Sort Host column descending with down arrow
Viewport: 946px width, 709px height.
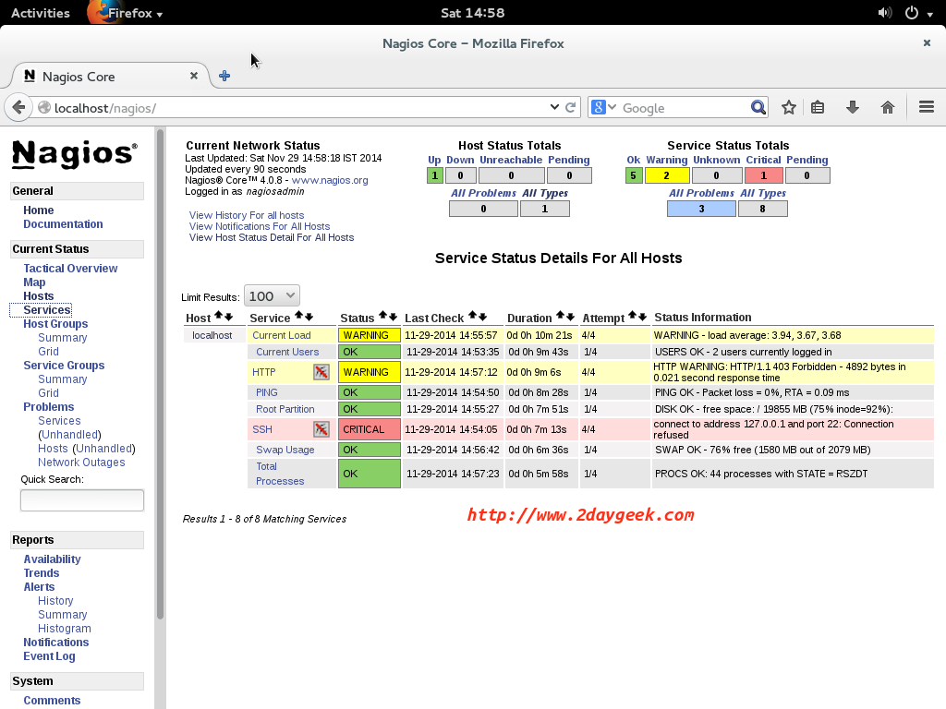coord(228,317)
